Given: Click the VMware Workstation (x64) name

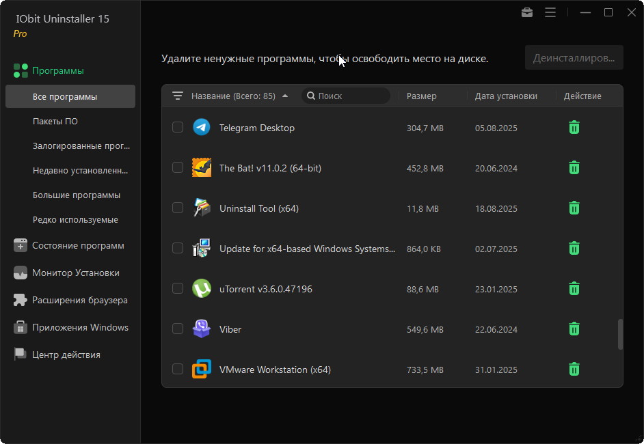Looking at the screenshot, I should 275,370.
